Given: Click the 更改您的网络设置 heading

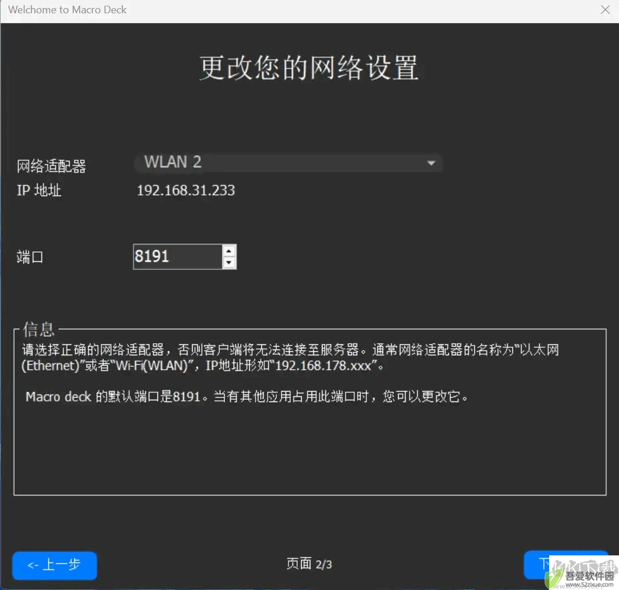Looking at the screenshot, I should click(309, 68).
